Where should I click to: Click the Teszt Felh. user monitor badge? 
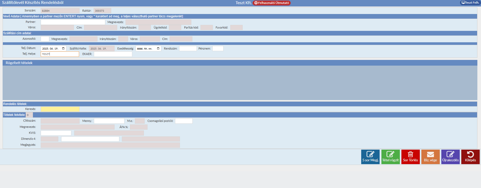click(x=470, y=3)
